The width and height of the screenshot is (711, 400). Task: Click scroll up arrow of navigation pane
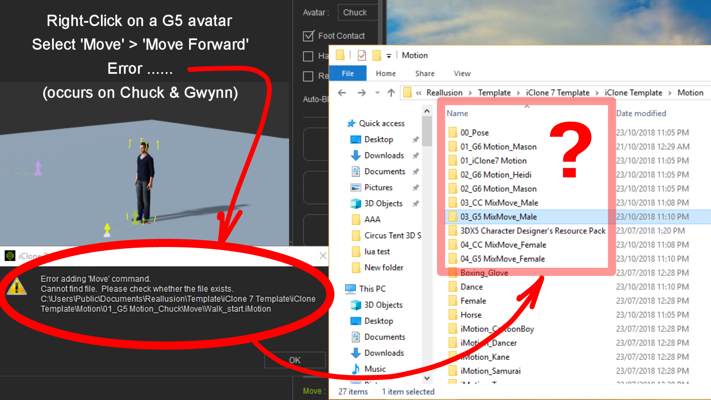coord(427,111)
